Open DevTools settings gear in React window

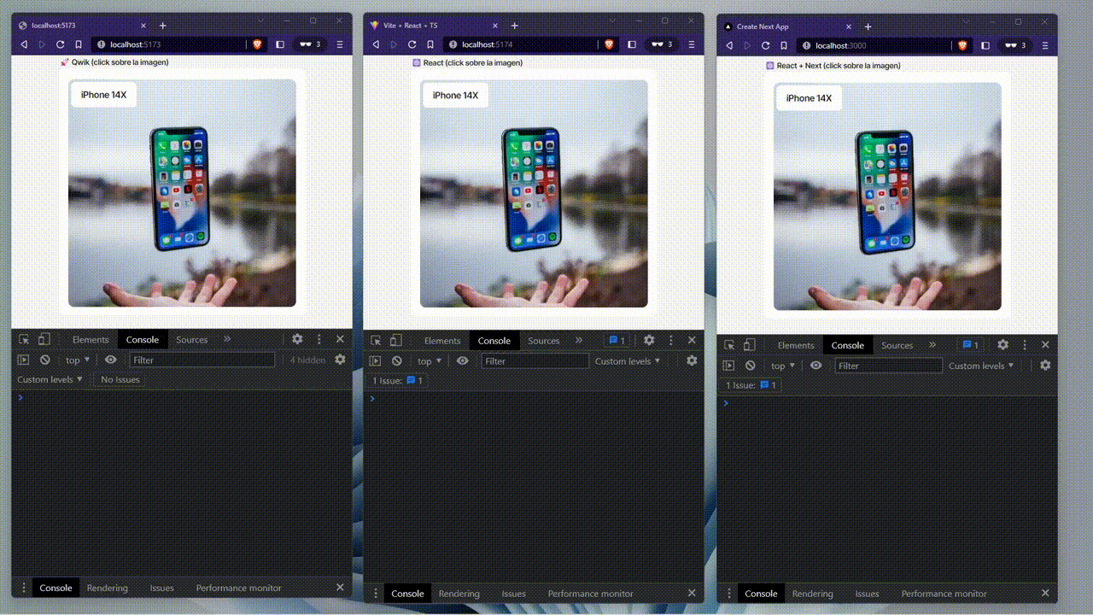point(649,340)
